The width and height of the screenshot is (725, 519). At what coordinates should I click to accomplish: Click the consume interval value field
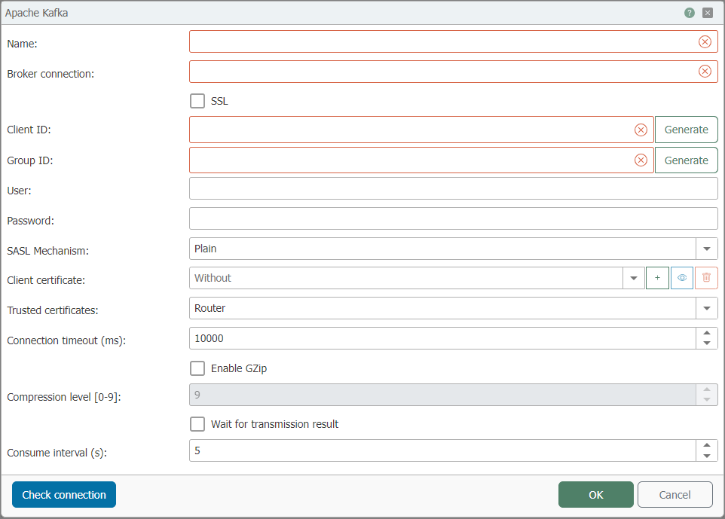coord(442,450)
